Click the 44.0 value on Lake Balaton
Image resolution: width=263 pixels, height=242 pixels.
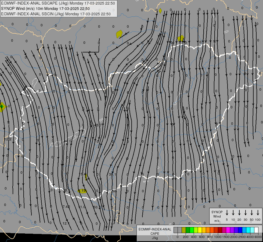pos(68,141)
